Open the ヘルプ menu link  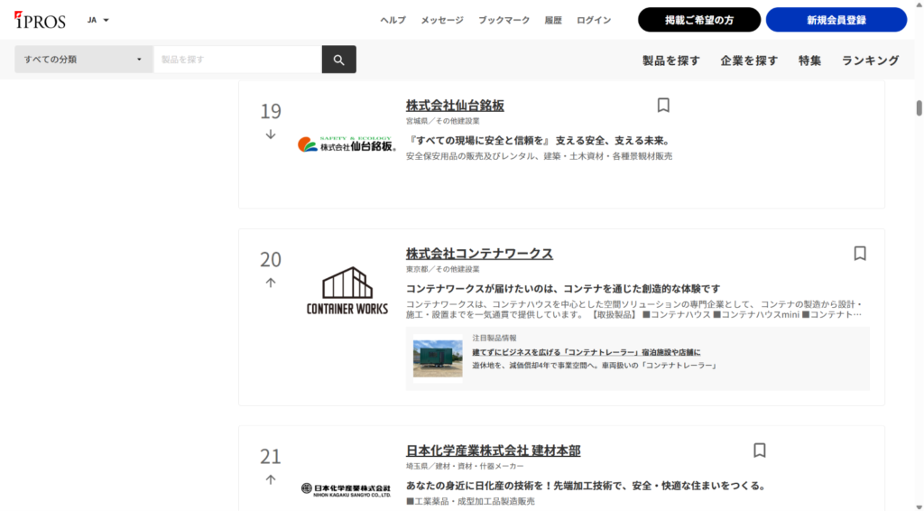(x=393, y=20)
